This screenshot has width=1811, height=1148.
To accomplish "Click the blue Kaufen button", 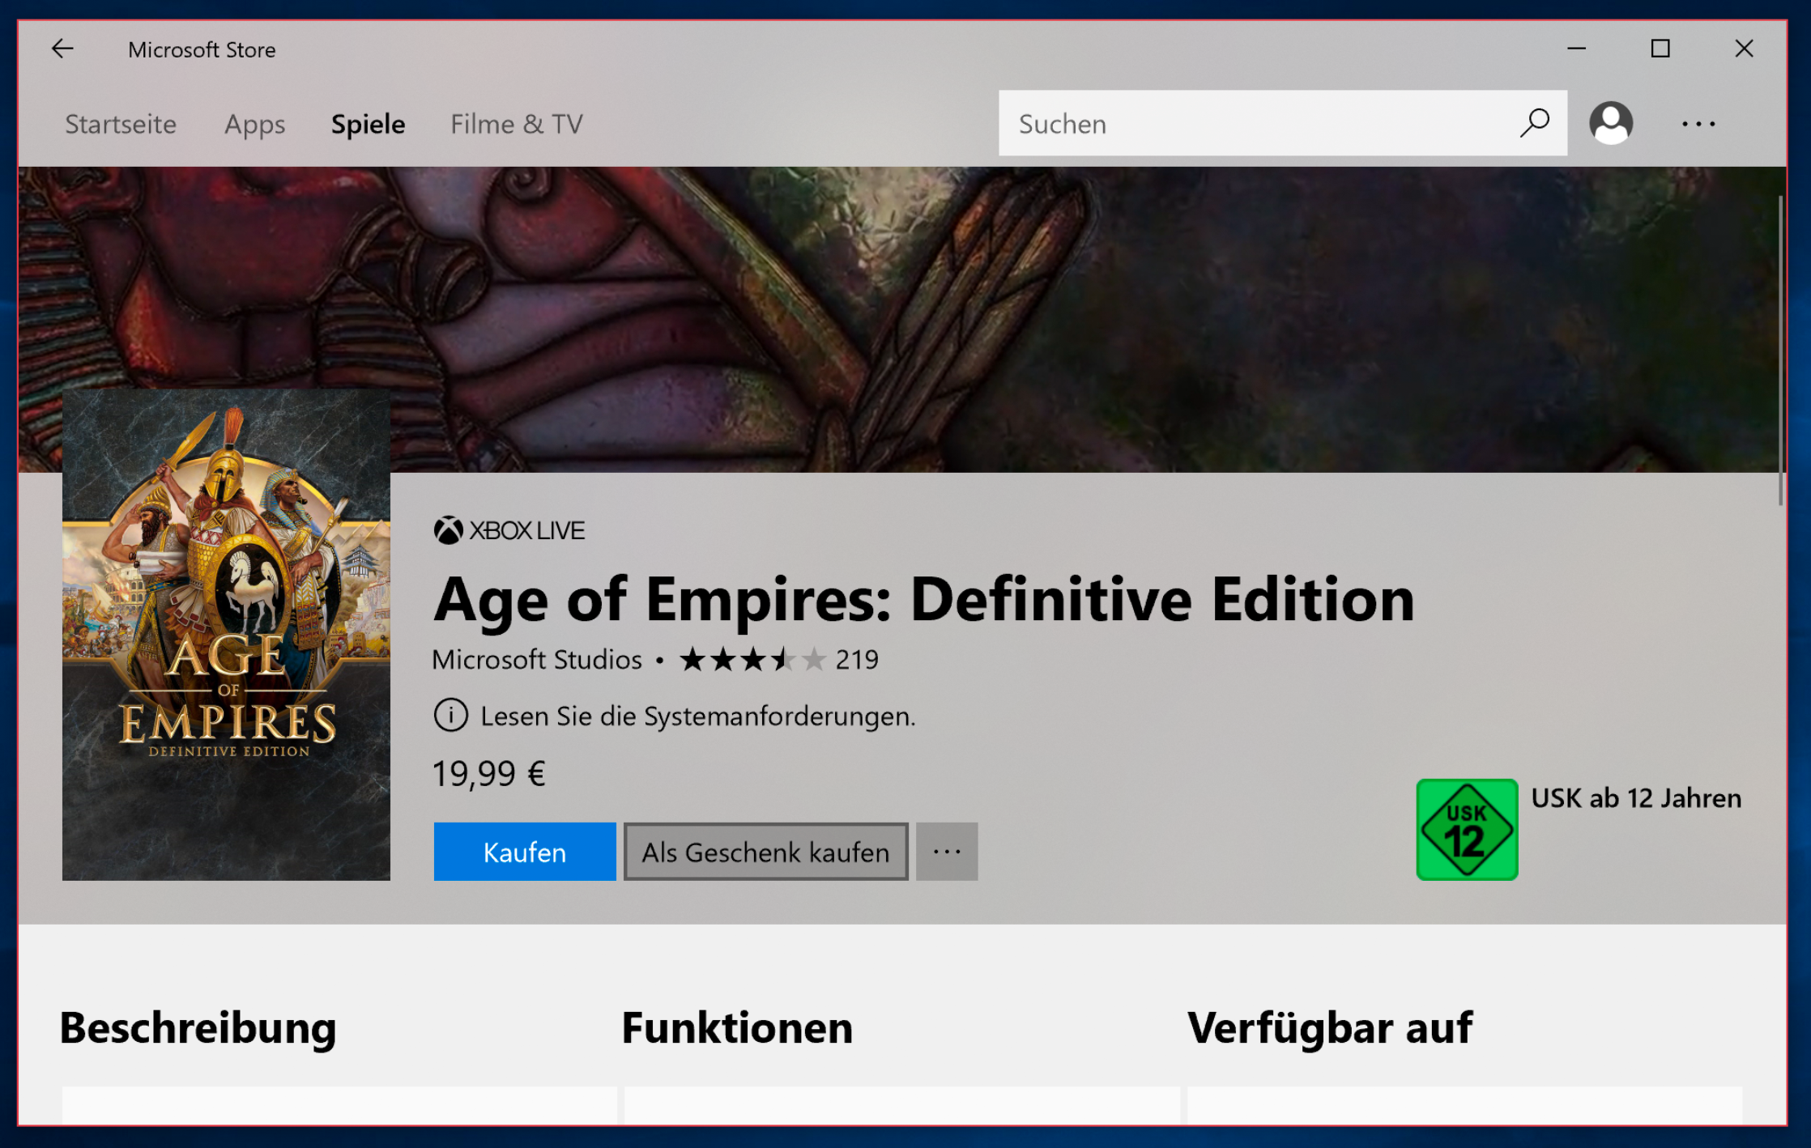I will pos(525,852).
